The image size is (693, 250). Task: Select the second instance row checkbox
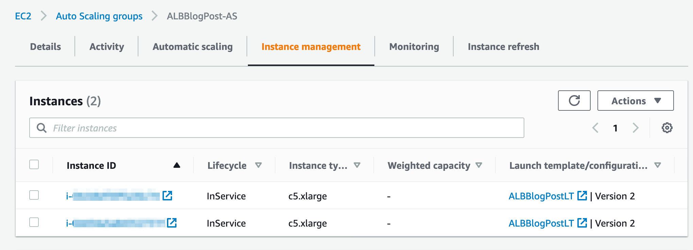[34, 222]
